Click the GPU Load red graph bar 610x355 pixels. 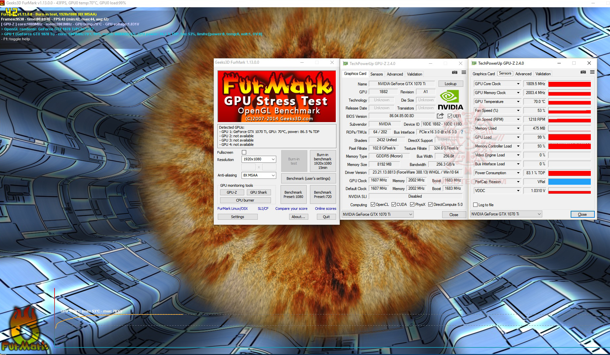coord(569,137)
